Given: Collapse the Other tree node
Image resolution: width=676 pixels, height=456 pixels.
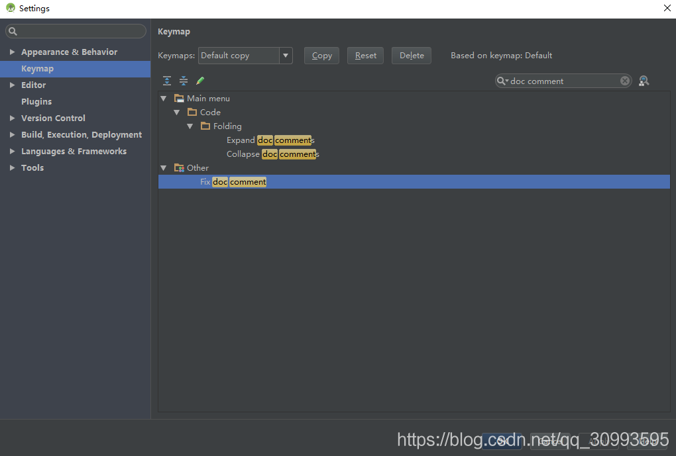Looking at the screenshot, I should coord(164,168).
